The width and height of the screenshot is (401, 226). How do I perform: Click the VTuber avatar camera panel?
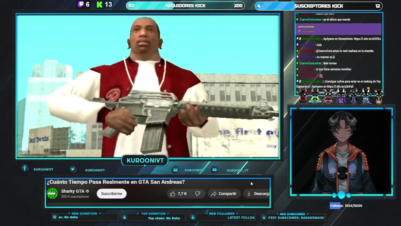pyautogui.click(x=341, y=152)
